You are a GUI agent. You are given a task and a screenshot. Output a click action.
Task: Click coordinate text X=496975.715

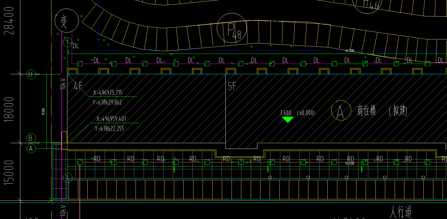pyautogui.click(x=108, y=93)
